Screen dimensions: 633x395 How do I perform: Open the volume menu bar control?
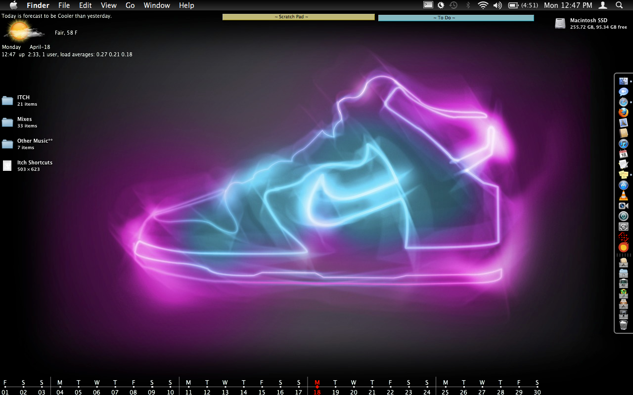pos(497,5)
